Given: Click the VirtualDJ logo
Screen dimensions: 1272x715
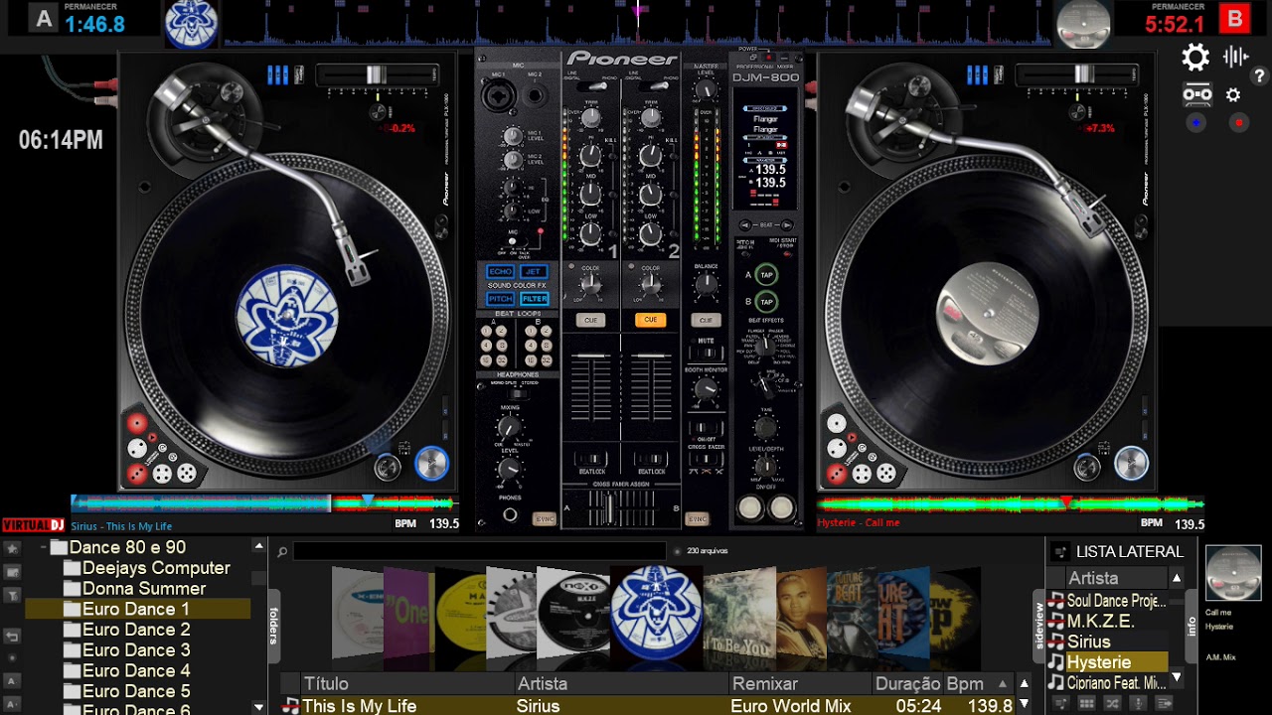Looking at the screenshot, I should pos(33,525).
